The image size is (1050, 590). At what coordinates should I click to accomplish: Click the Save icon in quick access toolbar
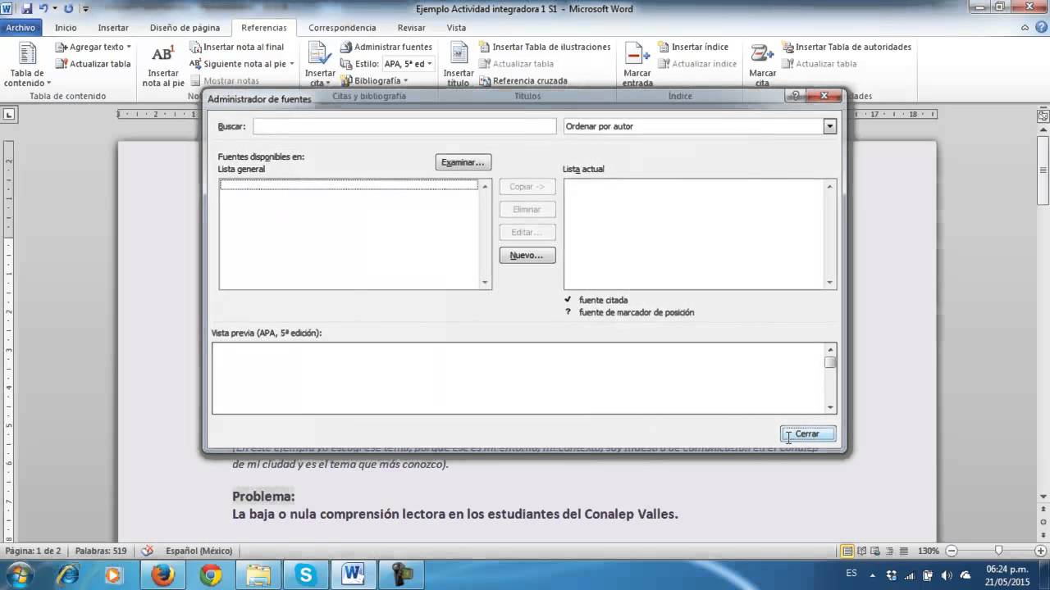click(x=27, y=9)
